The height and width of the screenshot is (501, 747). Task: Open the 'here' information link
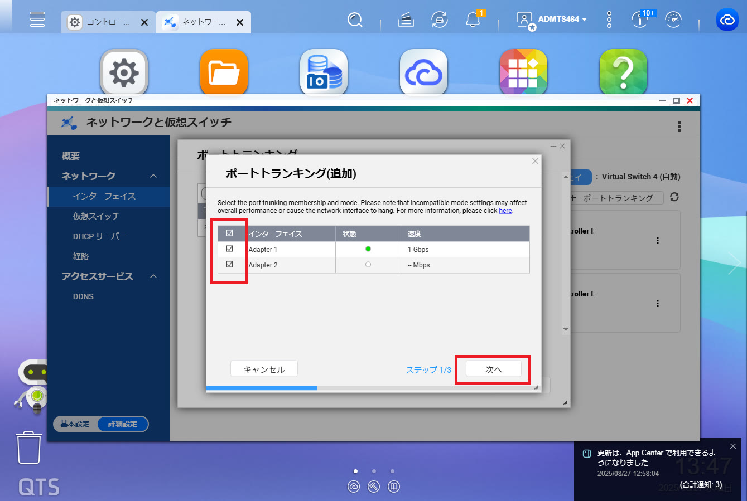(x=505, y=211)
